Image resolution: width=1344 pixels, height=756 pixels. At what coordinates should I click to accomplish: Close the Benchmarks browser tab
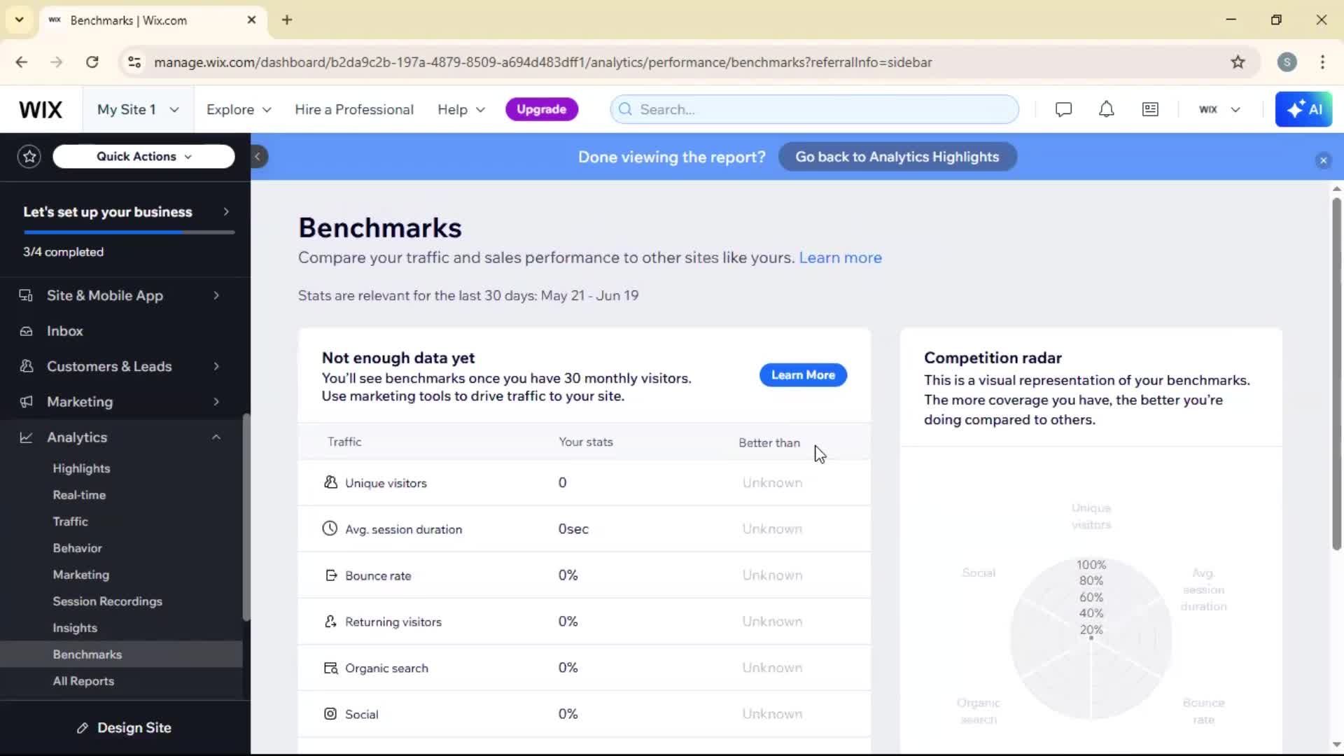251,20
